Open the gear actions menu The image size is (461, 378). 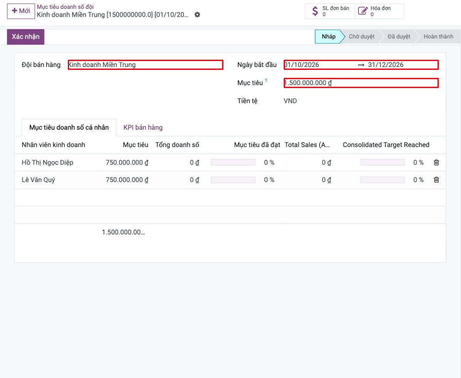[x=197, y=15]
